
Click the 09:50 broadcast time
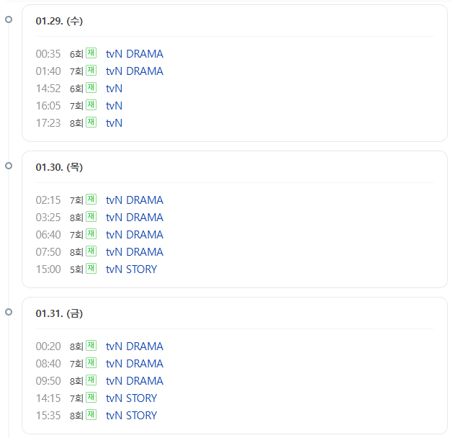48,381
